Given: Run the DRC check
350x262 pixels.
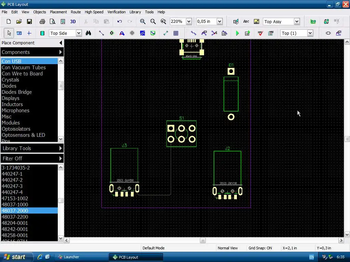Looking at the screenshot, I should pyautogui.click(x=260, y=33).
